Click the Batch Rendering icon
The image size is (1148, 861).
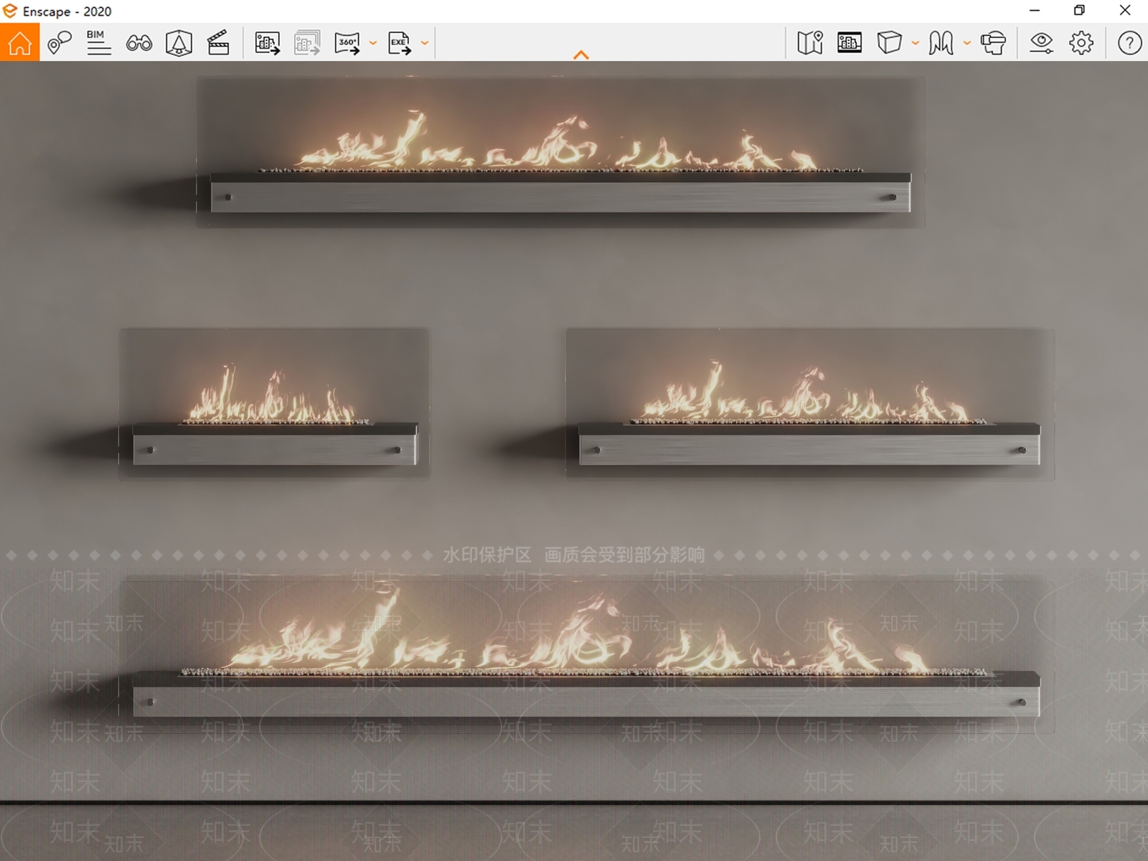click(x=306, y=43)
